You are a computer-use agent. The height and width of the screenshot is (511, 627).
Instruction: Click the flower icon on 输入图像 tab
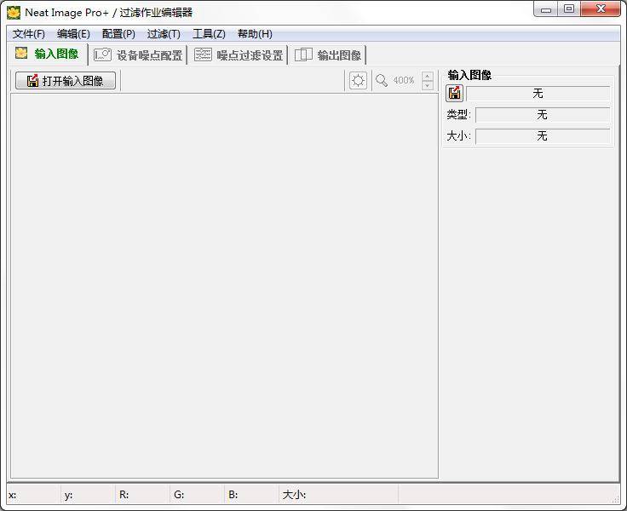(x=21, y=54)
